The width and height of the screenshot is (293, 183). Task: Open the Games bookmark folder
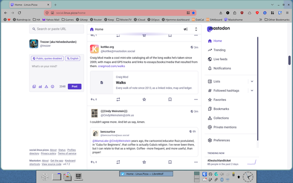click(x=68, y=20)
